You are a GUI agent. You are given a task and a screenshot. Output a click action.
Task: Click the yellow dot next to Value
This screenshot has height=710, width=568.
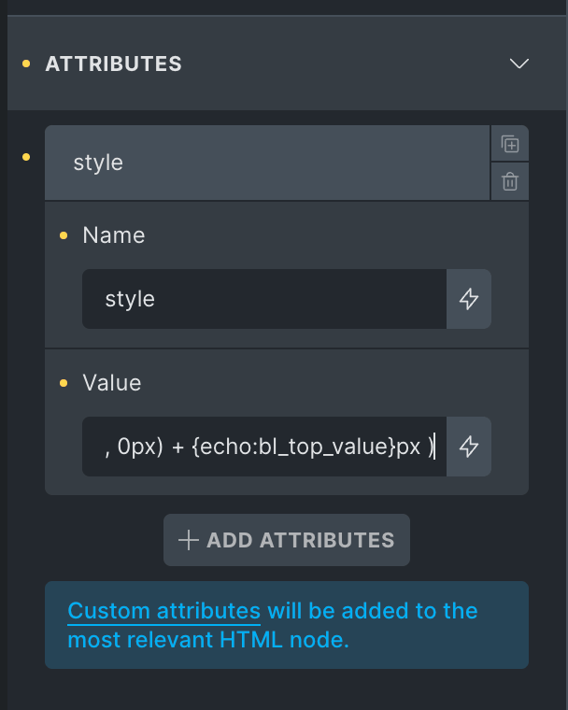pyautogui.click(x=64, y=383)
